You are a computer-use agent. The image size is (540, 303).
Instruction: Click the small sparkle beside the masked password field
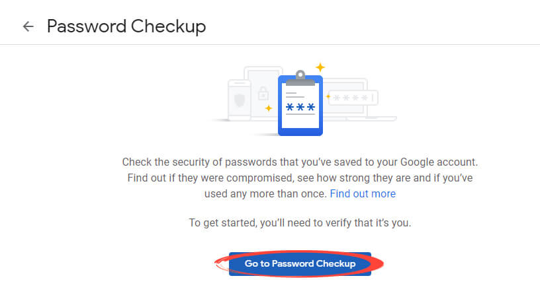(x=328, y=96)
